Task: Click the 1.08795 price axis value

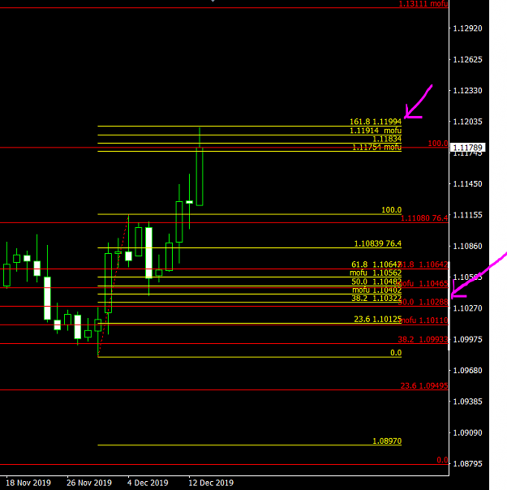Action: [x=467, y=464]
